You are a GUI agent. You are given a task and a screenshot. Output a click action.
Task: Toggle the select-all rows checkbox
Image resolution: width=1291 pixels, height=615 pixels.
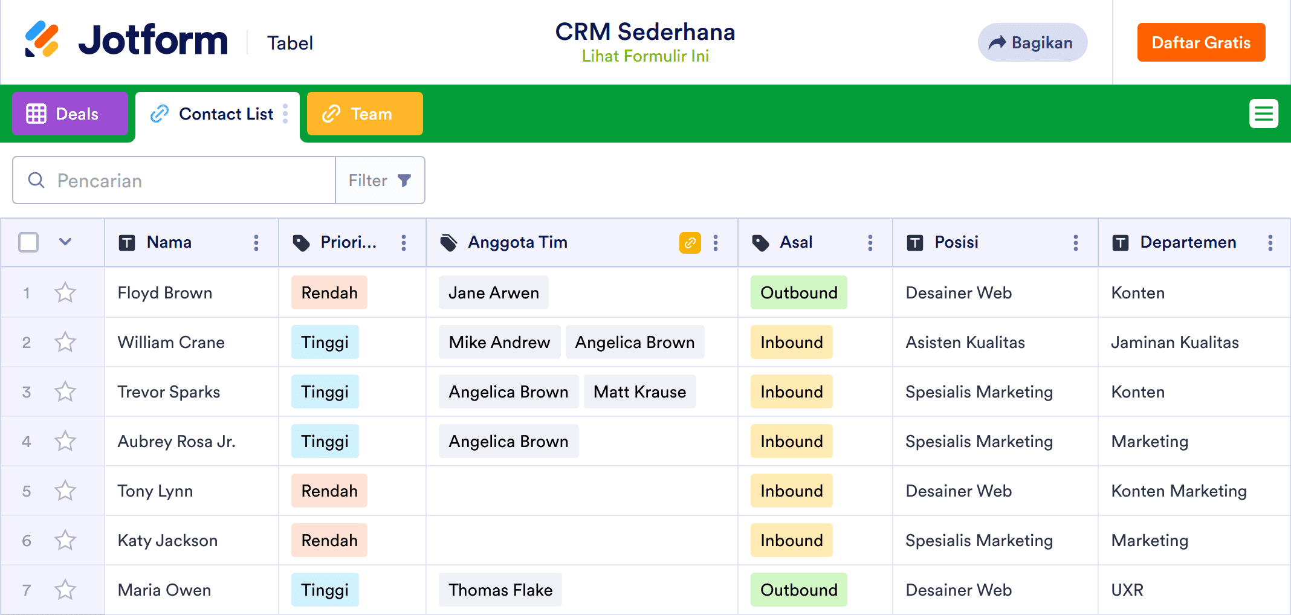(27, 242)
